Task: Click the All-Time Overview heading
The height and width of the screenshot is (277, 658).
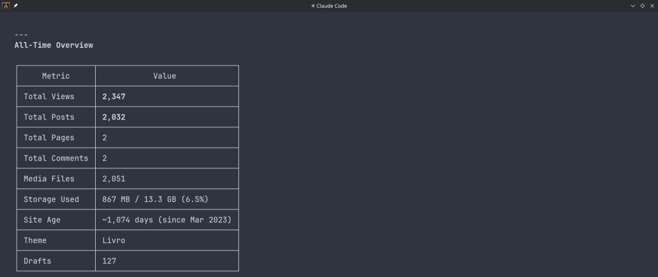Action: pos(54,45)
